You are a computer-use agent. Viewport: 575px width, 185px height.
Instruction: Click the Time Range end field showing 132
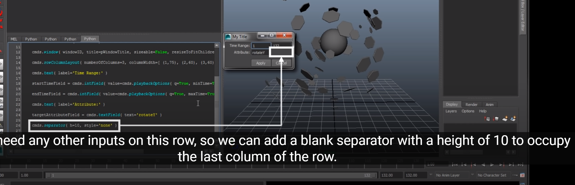282,45
